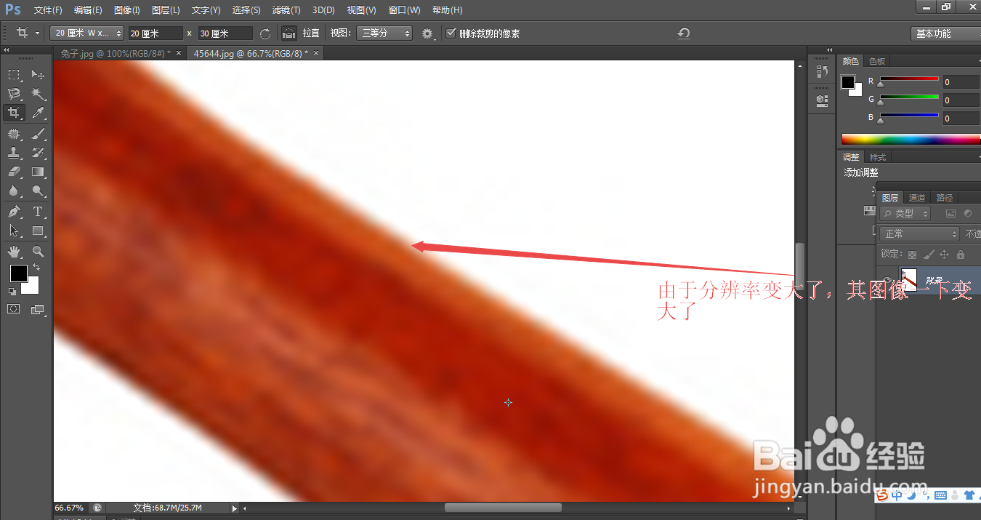Open crop ratio preset dropdown
The width and height of the screenshot is (981, 520).
pos(87,33)
